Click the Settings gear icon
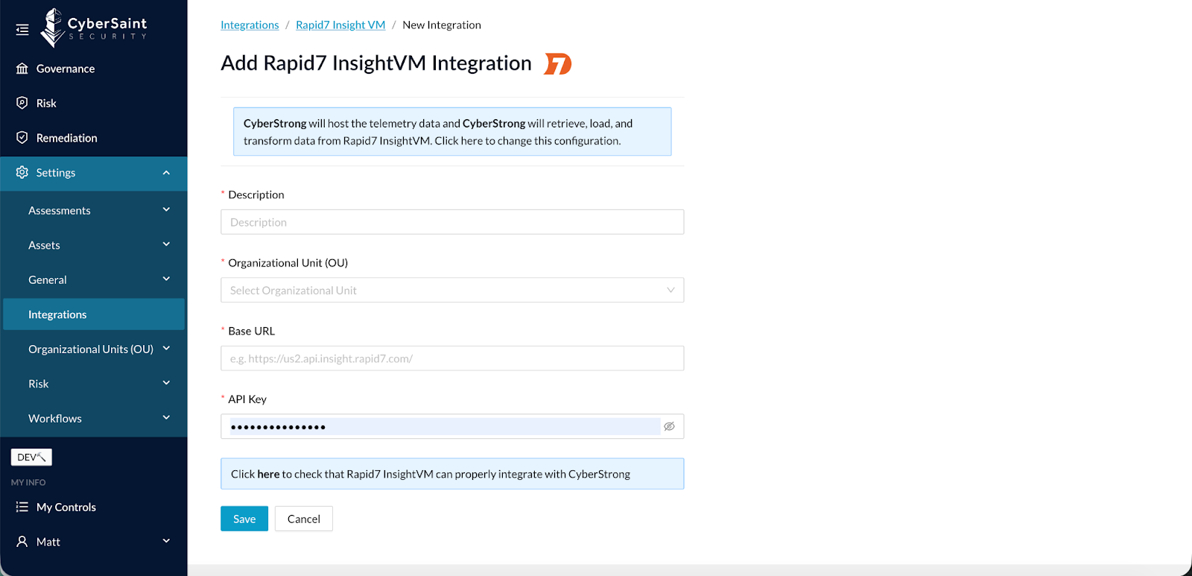 point(22,172)
